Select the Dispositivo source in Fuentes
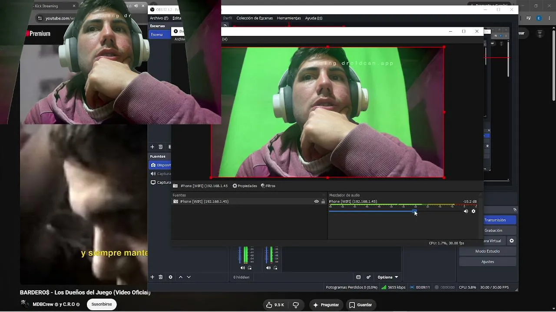The height and width of the screenshot is (312, 556). coord(160,165)
